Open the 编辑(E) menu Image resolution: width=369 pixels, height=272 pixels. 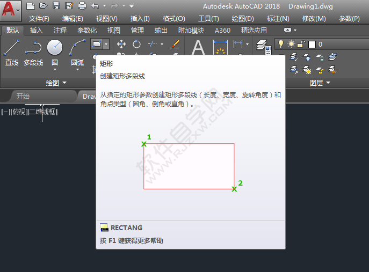point(73,19)
